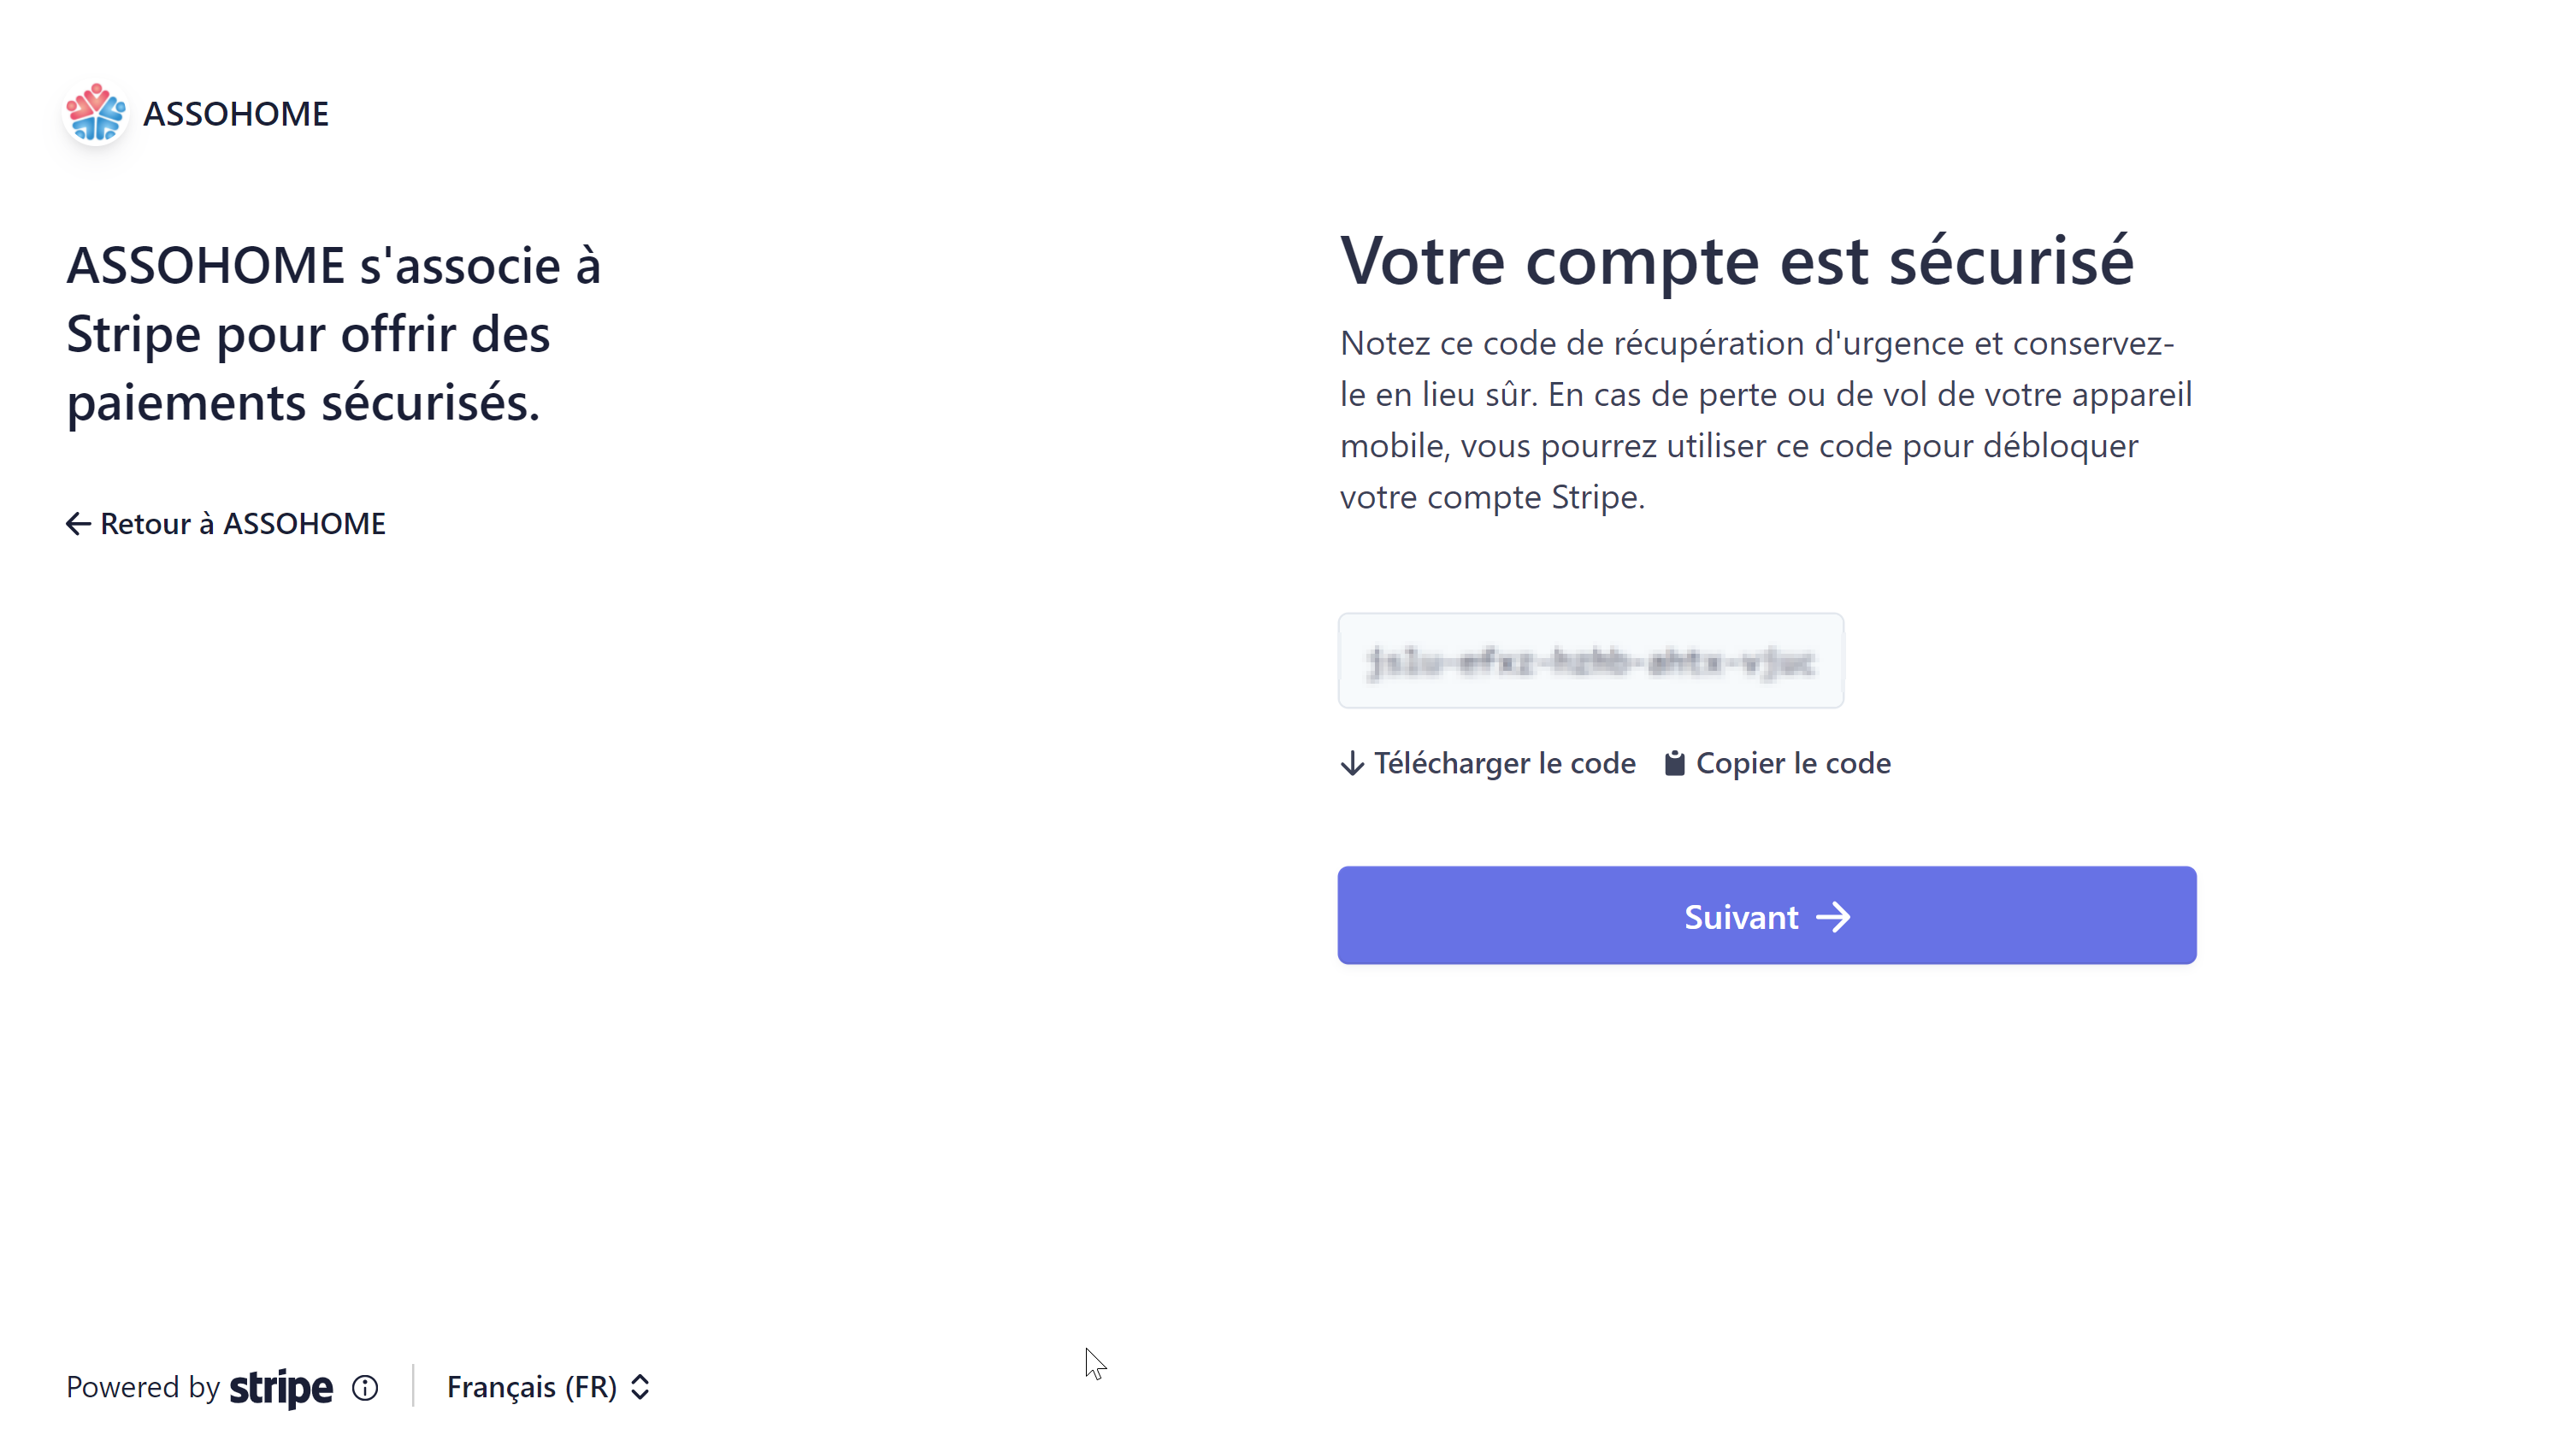Screen dimensions: 2572x1446
Task: Click the download arrow icon
Action: click(1352, 763)
